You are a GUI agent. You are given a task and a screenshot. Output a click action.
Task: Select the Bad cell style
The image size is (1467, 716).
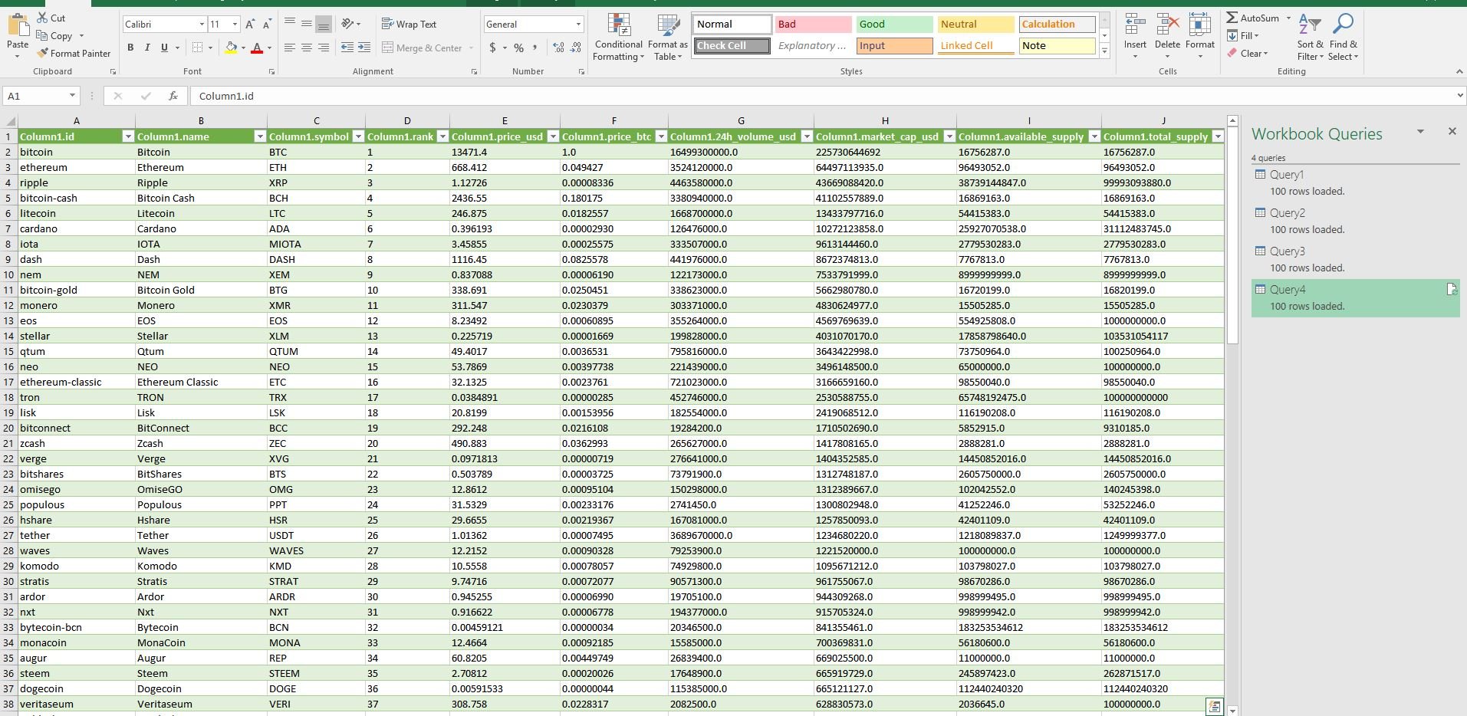tap(813, 25)
